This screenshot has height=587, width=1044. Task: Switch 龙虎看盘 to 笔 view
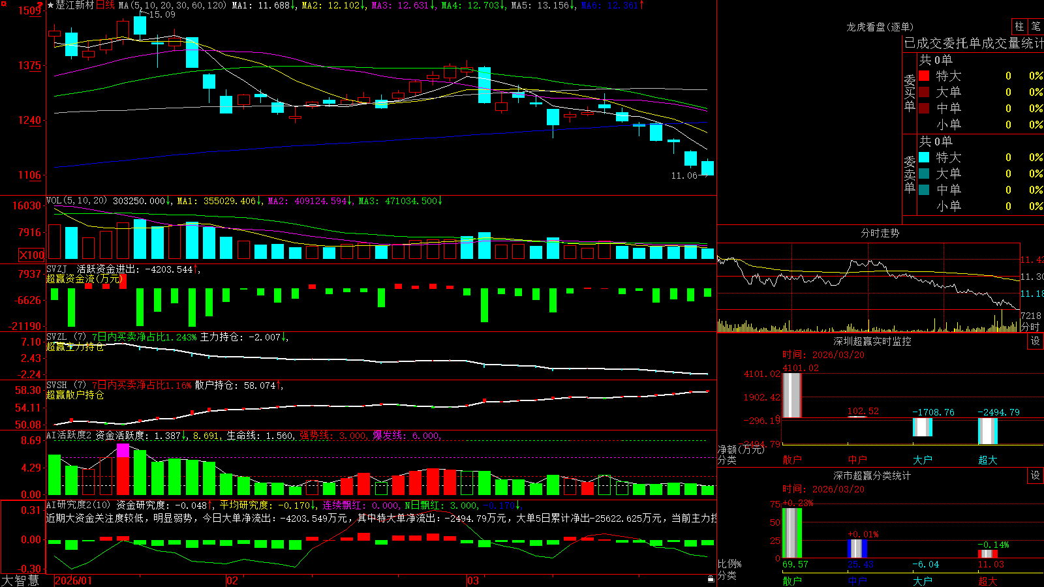tap(1036, 27)
